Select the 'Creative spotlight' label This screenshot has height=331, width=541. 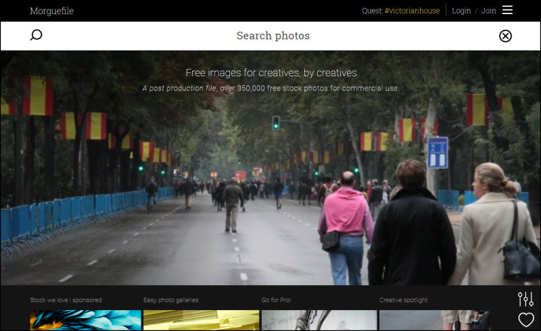point(403,300)
